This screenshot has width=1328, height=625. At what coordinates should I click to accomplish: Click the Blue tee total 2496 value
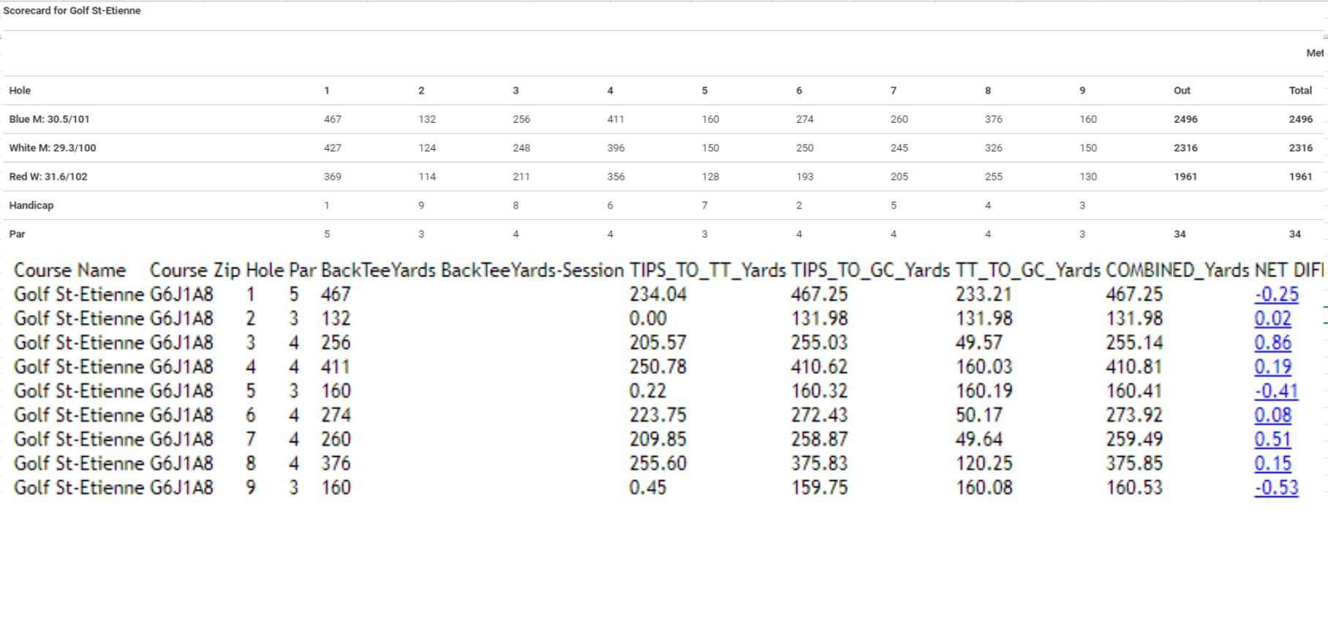pos(1300,119)
